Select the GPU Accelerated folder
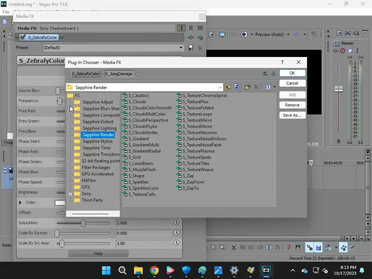Screen dimensions: 372x279 coord(97,174)
